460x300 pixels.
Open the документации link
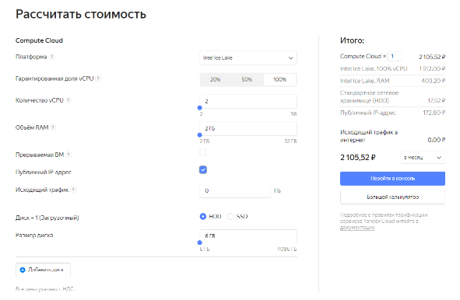(x=357, y=228)
